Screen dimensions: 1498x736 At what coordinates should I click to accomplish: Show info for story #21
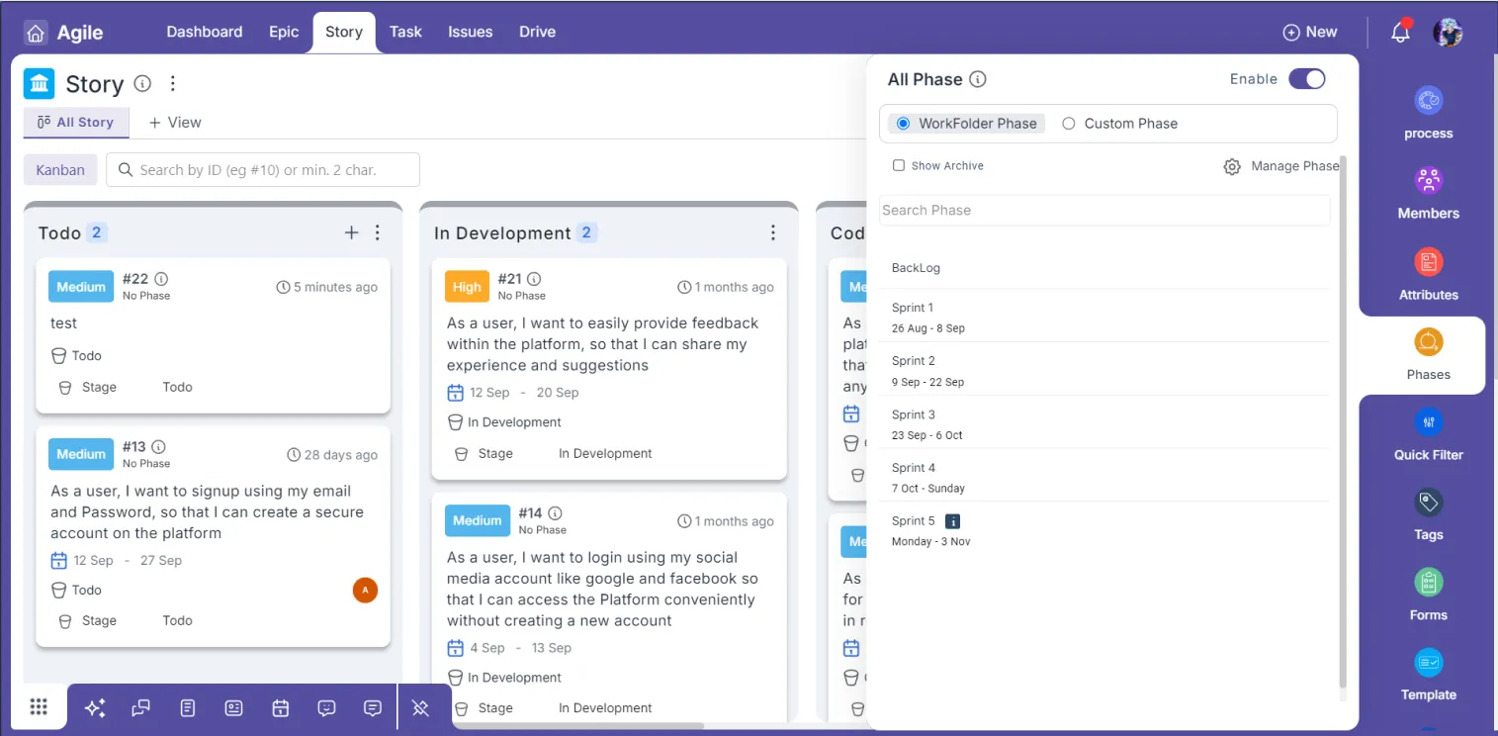(x=534, y=279)
